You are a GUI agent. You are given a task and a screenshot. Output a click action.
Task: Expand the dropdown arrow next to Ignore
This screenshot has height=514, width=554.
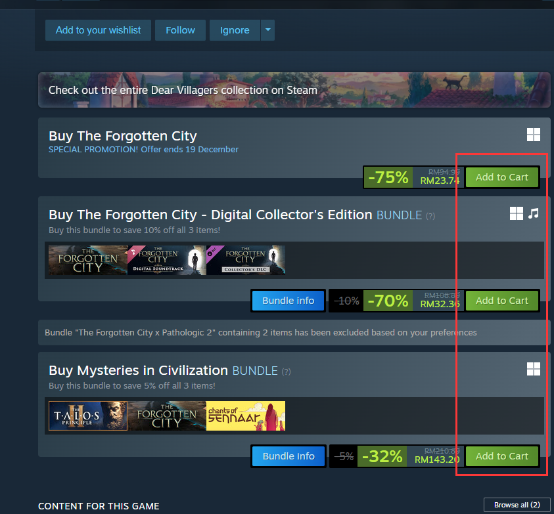pos(268,30)
